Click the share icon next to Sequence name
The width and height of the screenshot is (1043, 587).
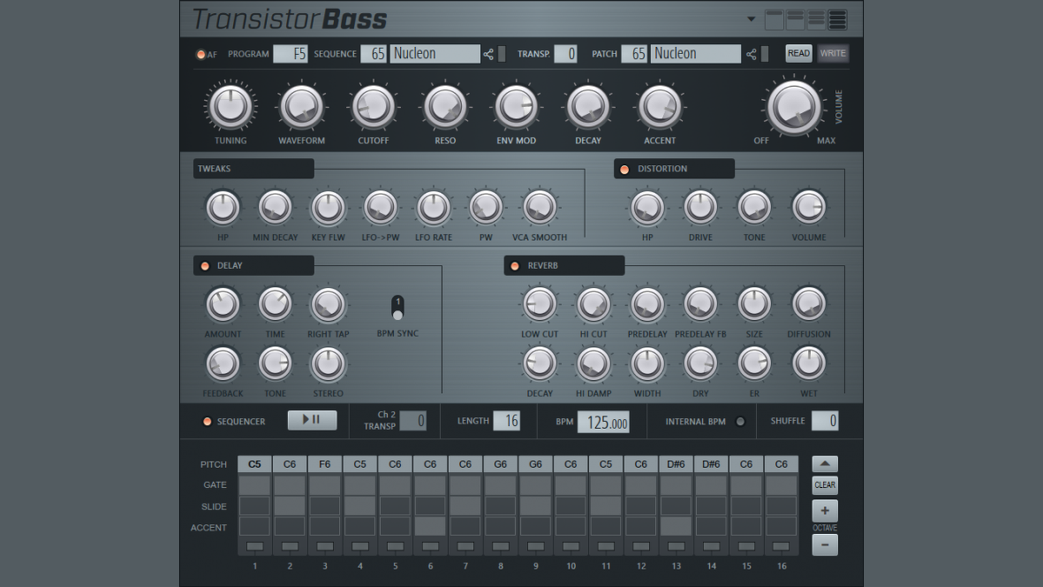[x=488, y=54]
